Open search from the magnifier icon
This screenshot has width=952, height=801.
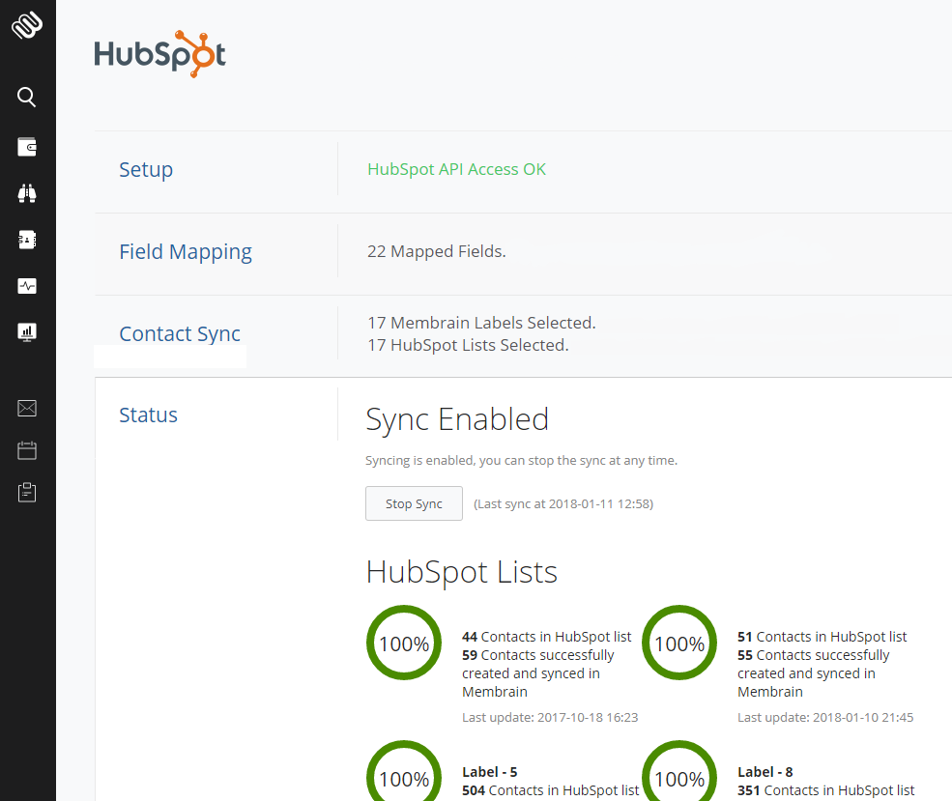pyautogui.click(x=27, y=97)
